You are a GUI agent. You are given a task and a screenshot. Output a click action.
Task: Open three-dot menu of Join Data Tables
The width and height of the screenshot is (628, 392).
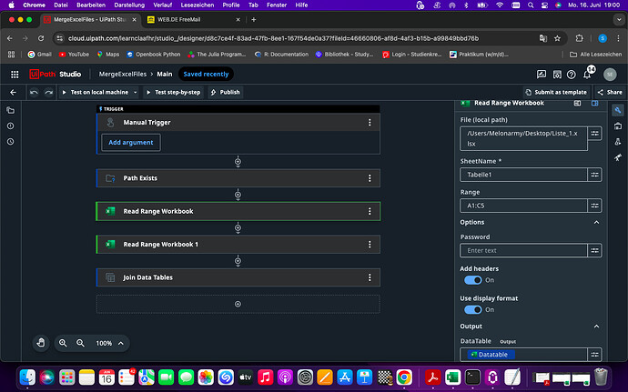(370, 277)
